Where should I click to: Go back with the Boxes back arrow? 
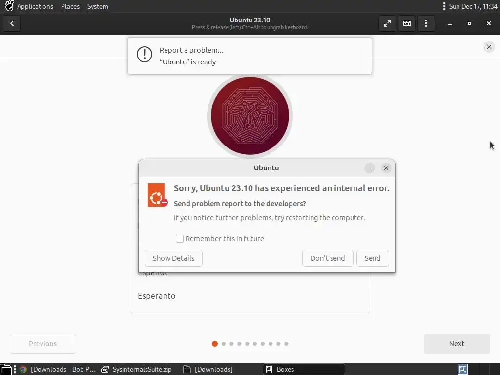tap(12, 23)
